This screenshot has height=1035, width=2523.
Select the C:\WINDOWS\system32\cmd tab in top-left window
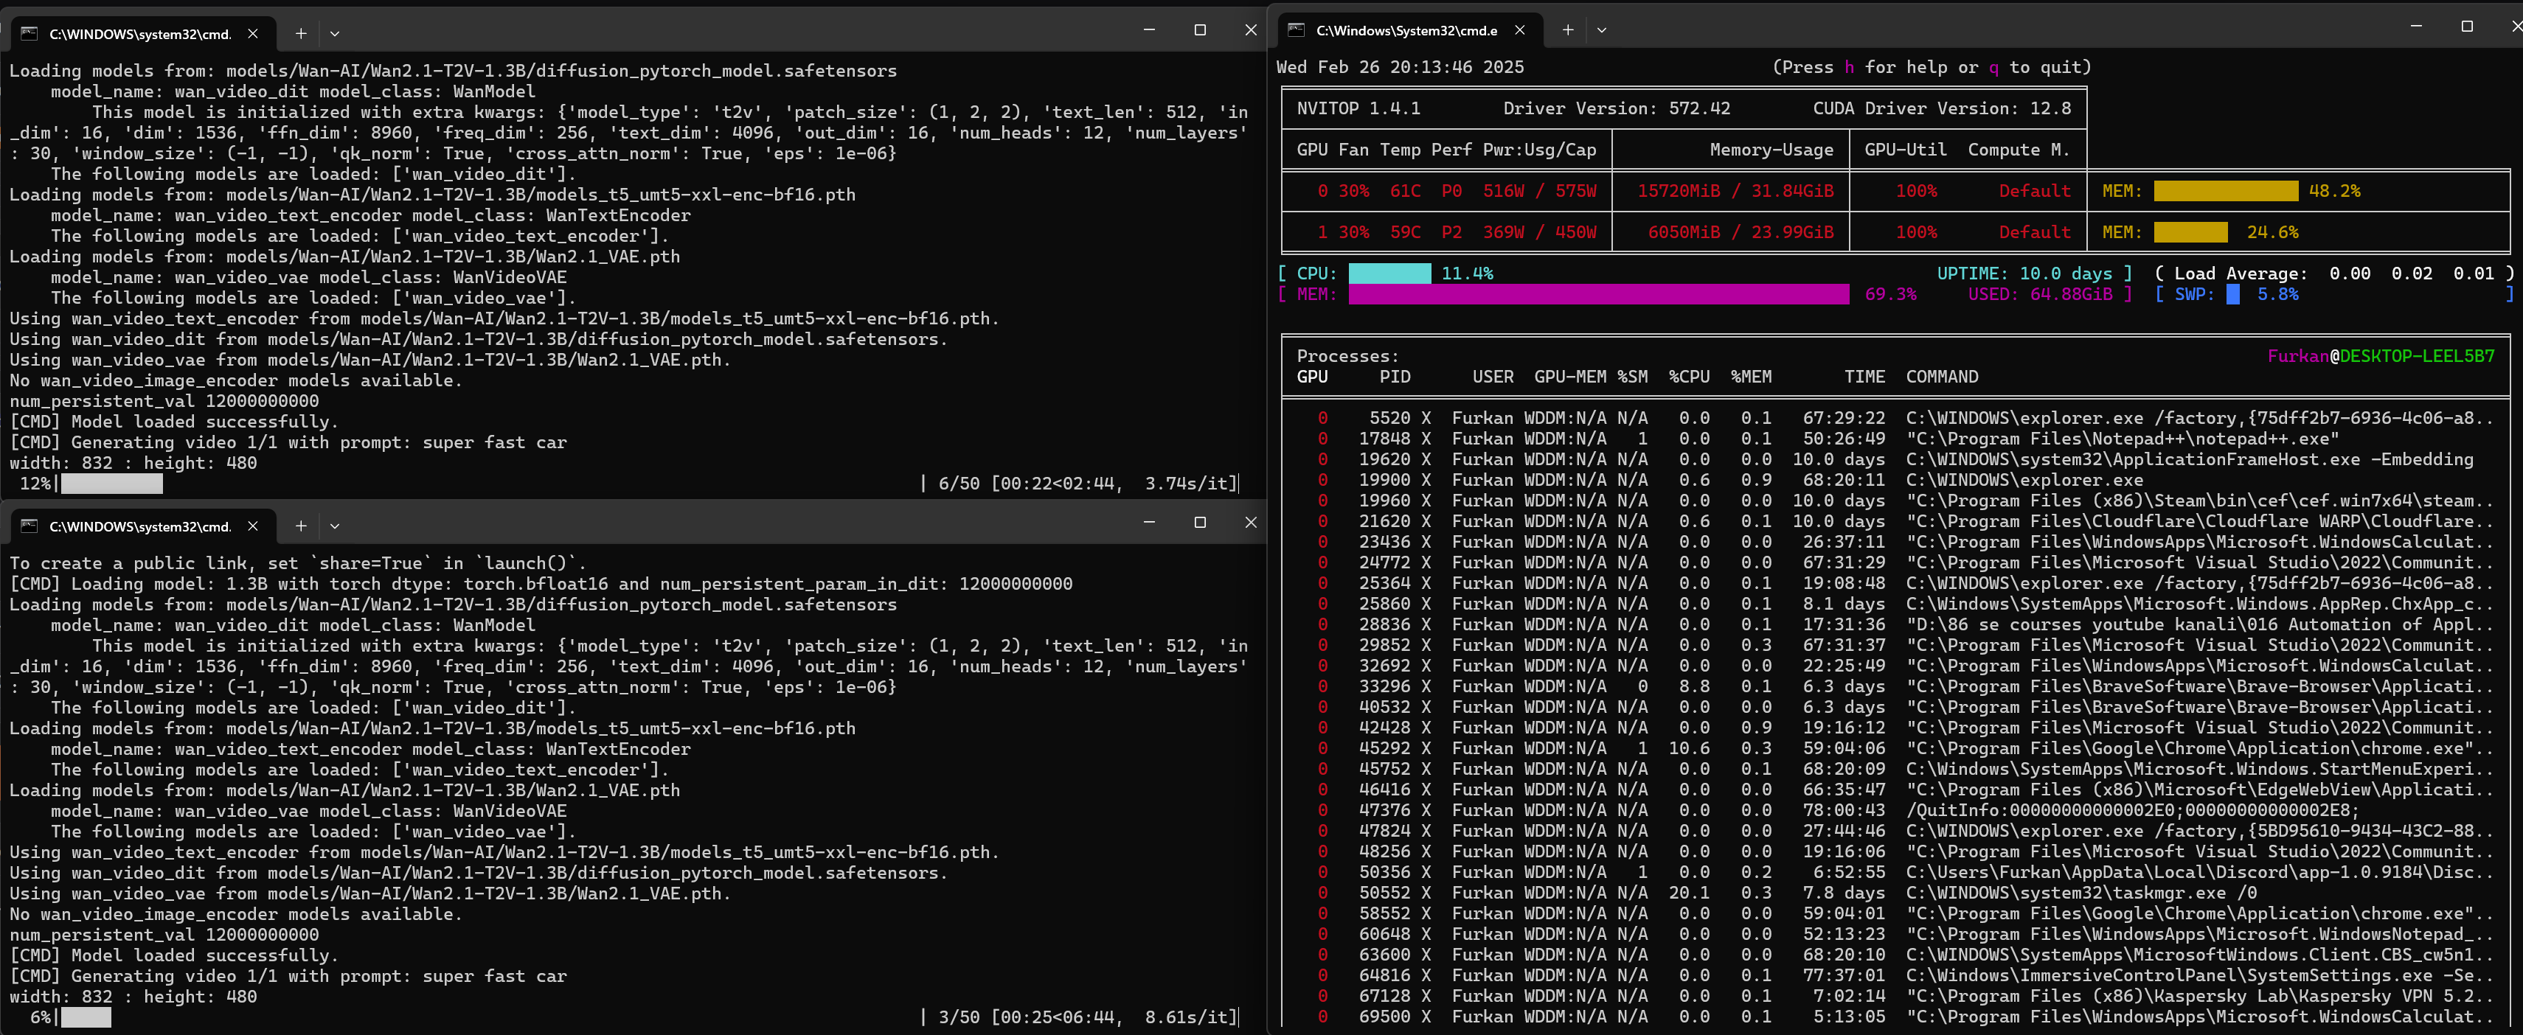(140, 33)
